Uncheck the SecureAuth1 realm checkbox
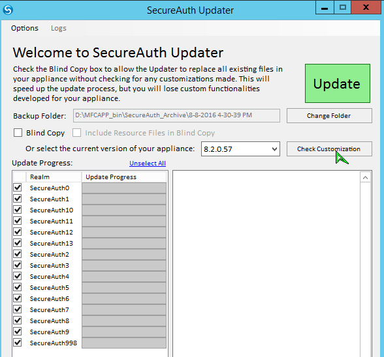 pos(18,199)
